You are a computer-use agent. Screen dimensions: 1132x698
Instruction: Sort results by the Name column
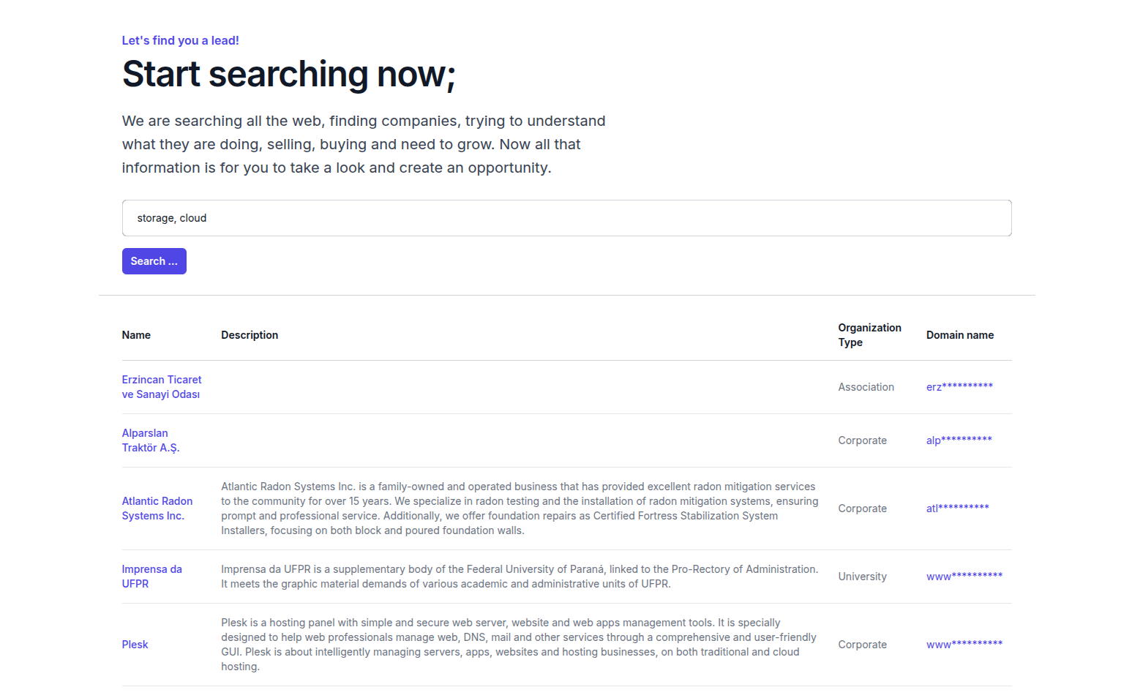click(x=136, y=334)
